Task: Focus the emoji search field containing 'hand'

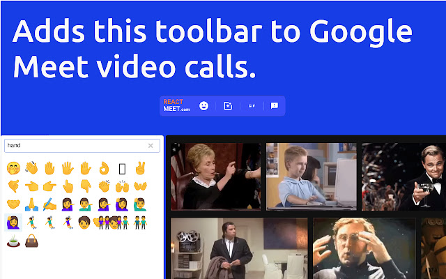Action: [82, 146]
